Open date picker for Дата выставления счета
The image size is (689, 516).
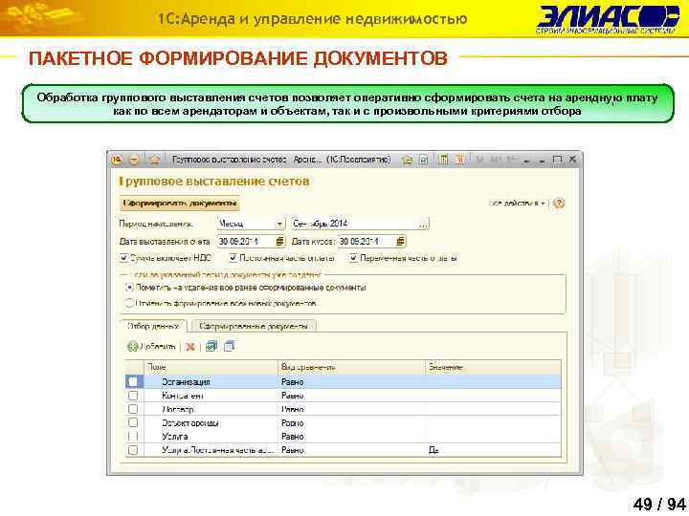[x=279, y=242]
